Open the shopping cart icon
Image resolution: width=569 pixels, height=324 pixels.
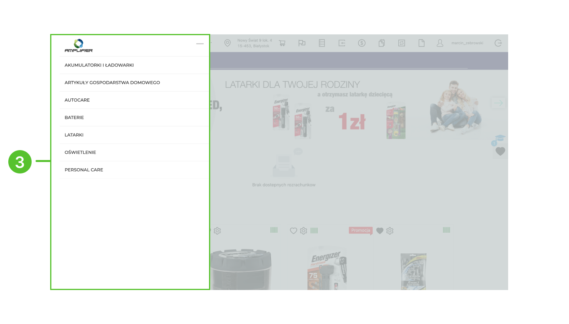point(282,43)
